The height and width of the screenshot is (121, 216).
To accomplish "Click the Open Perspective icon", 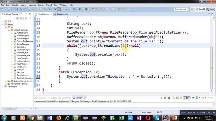I will 192,9.
